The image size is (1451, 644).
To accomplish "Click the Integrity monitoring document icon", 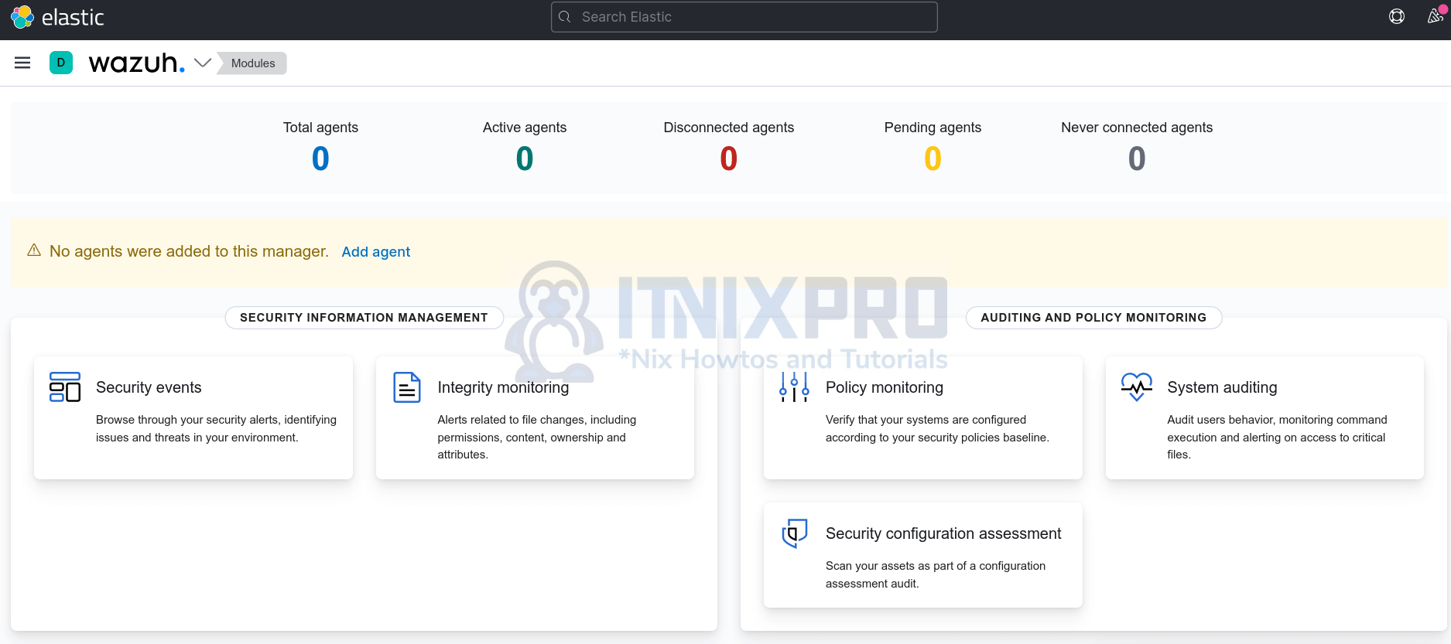I will (x=406, y=387).
